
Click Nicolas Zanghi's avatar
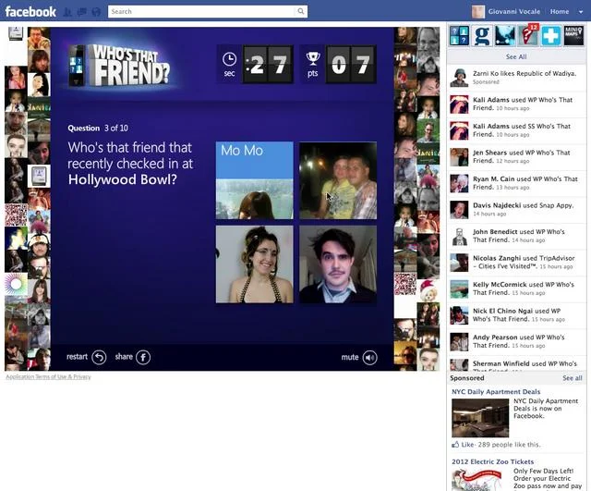(x=459, y=263)
